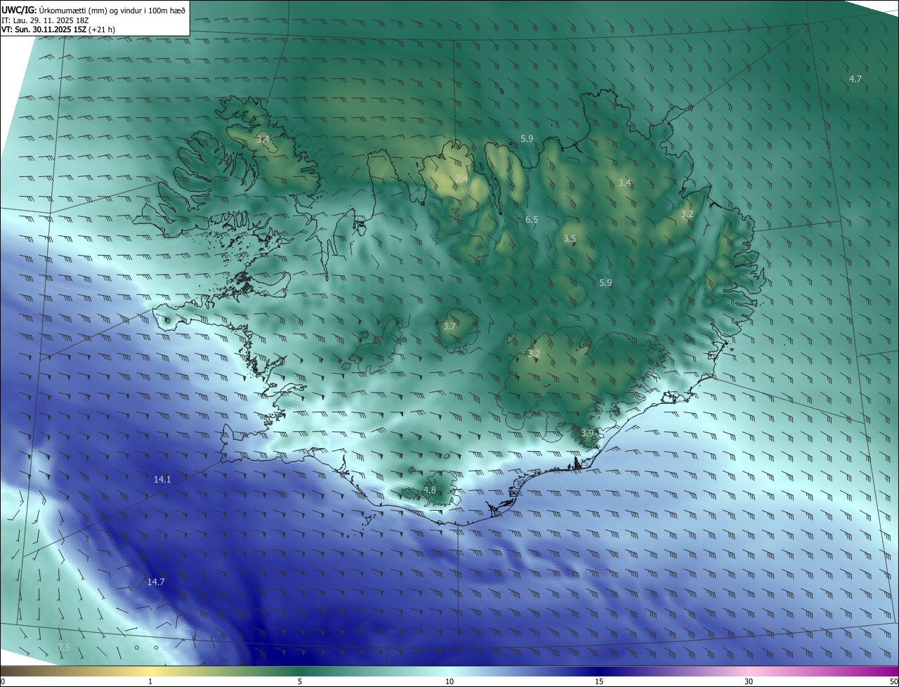This screenshot has width=899, height=687.
Task: Click the color scale label '0'
Action: (x=3, y=681)
